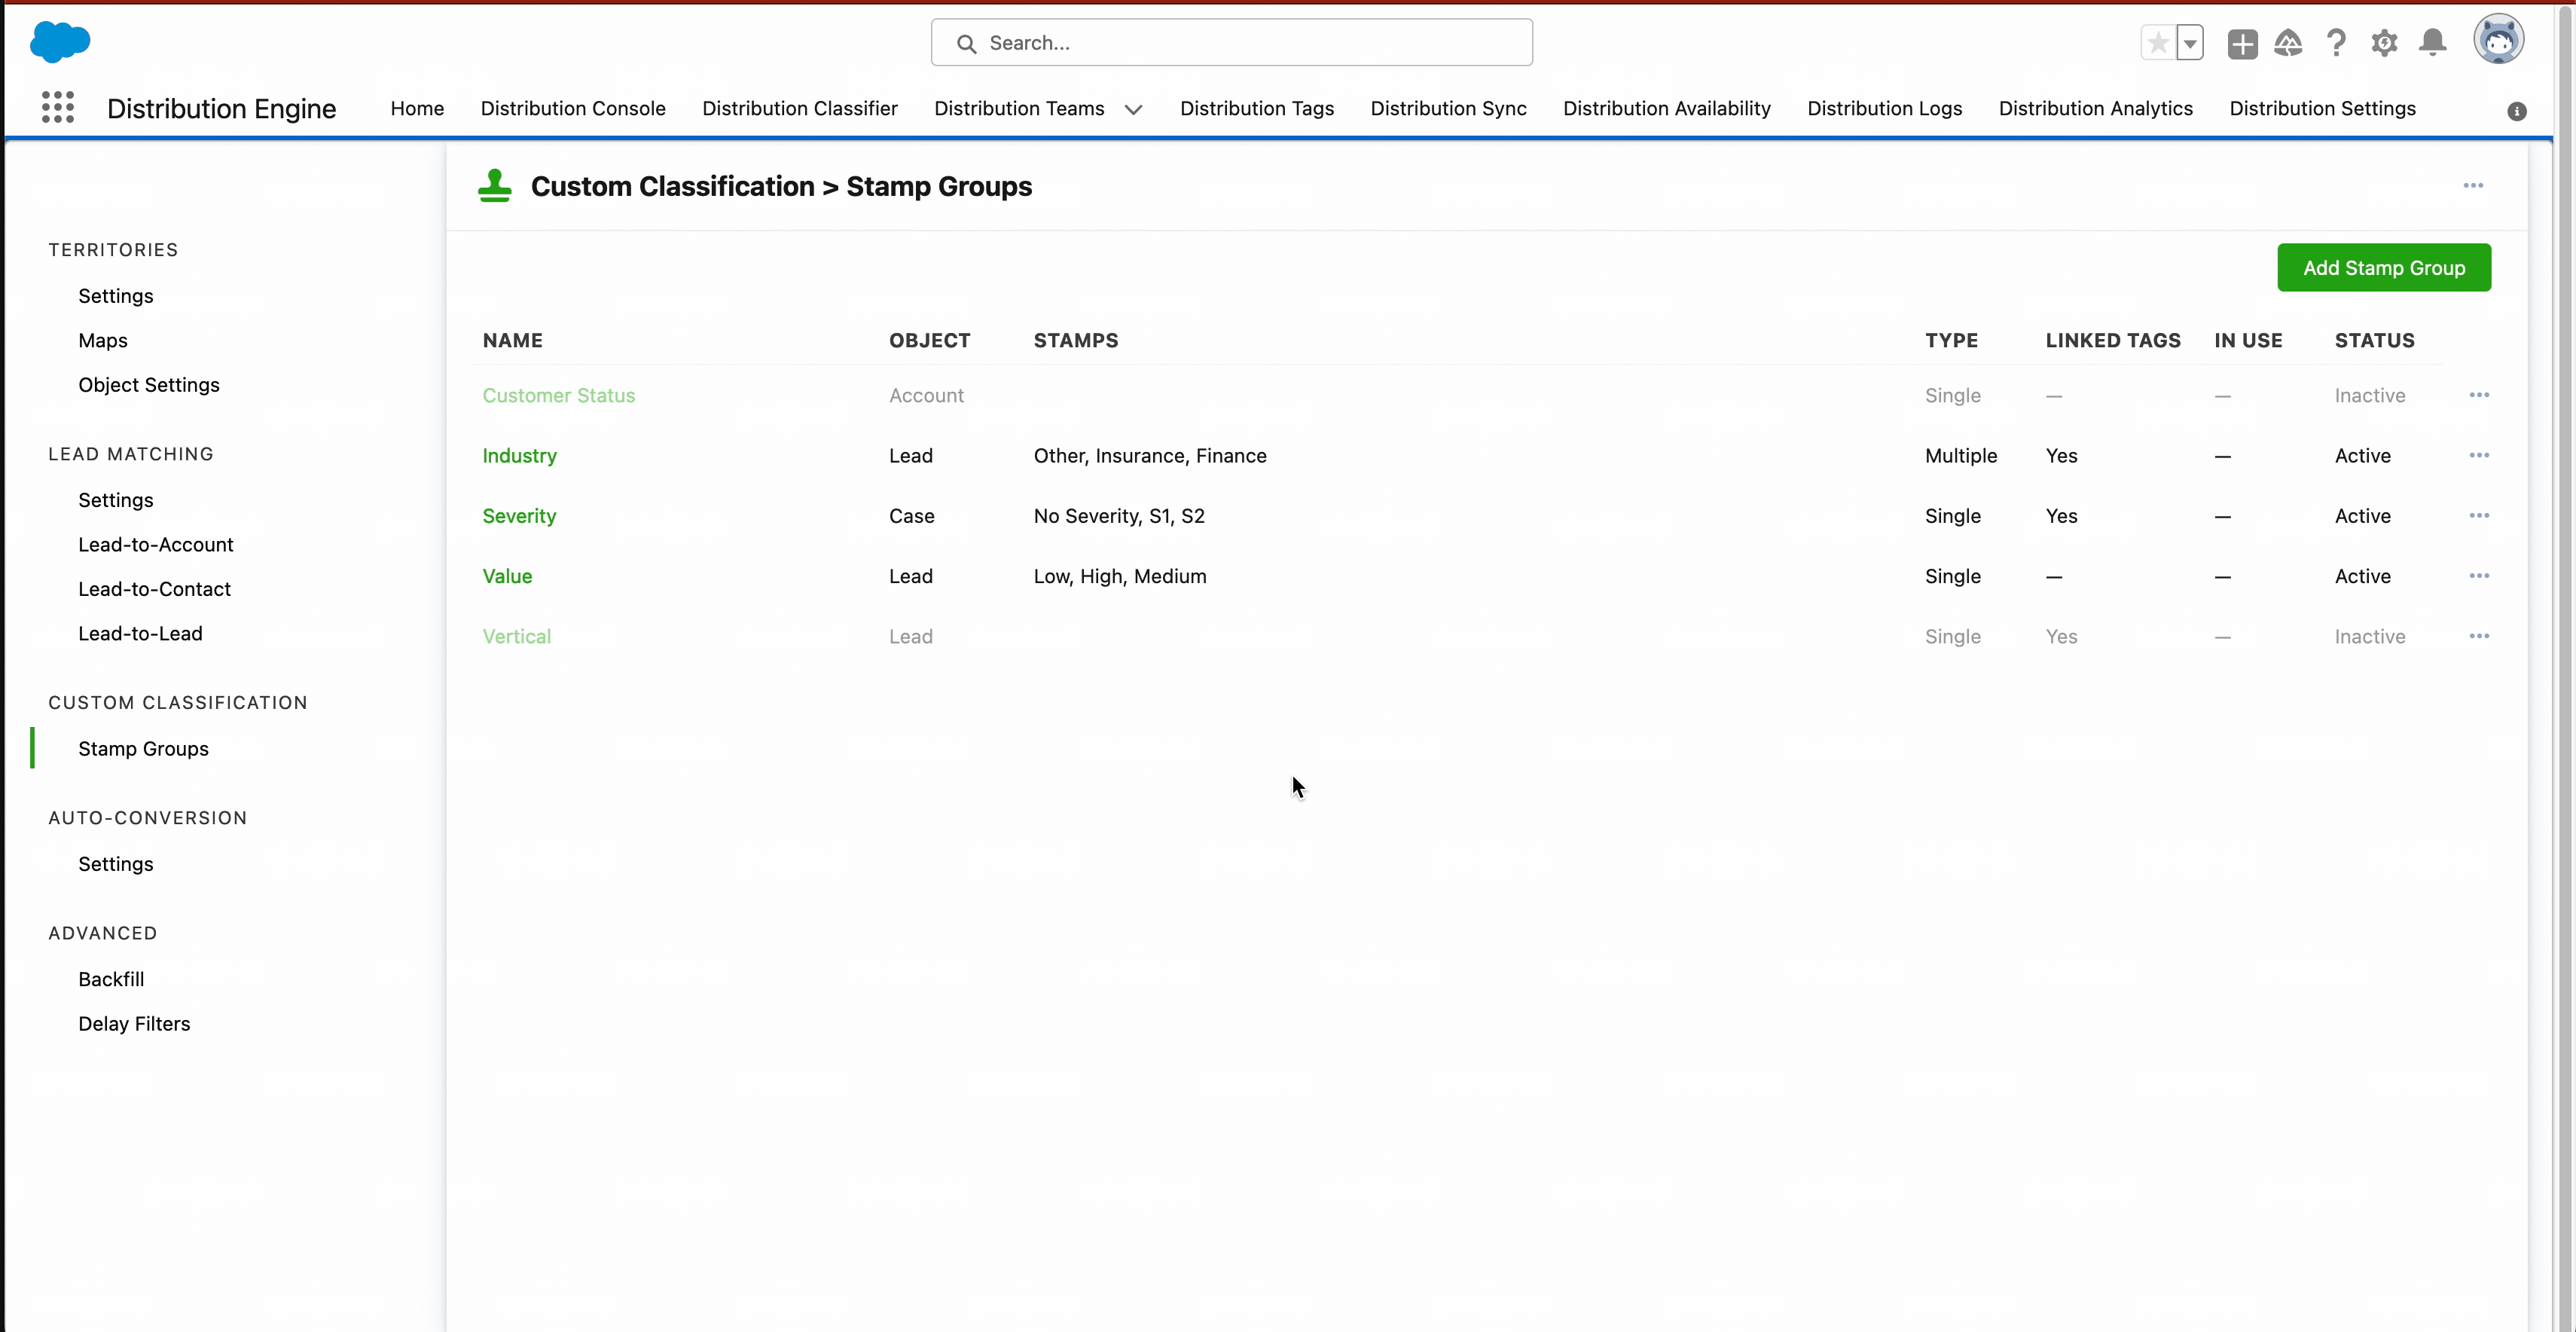The height and width of the screenshot is (1332, 2576).
Task: Click the STAMPS column header
Action: pyautogui.click(x=1076, y=340)
